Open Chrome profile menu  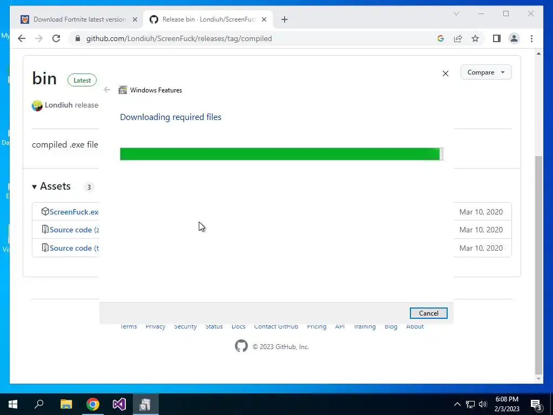[514, 38]
